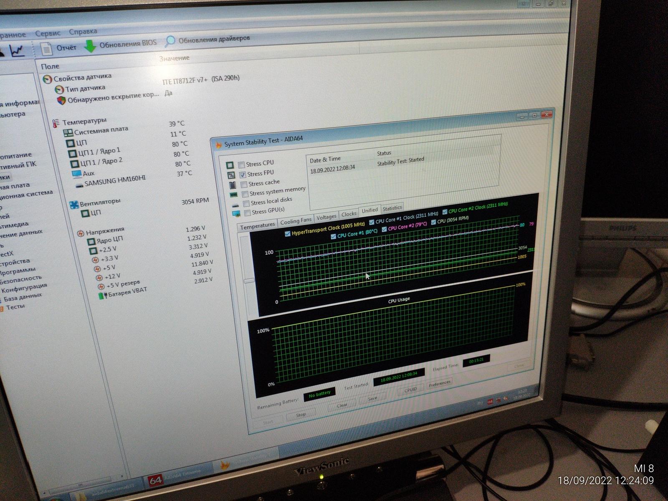Enable the Stress system memory checkbox
Screen dimensions: 668x501
tap(245, 194)
